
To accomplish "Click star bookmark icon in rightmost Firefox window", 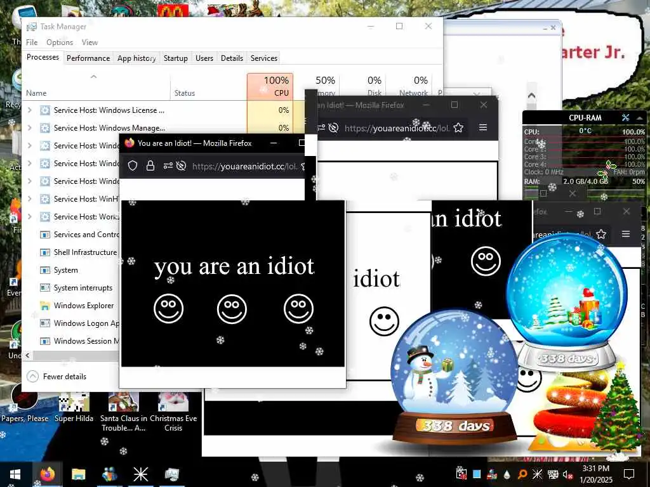I will (x=601, y=234).
